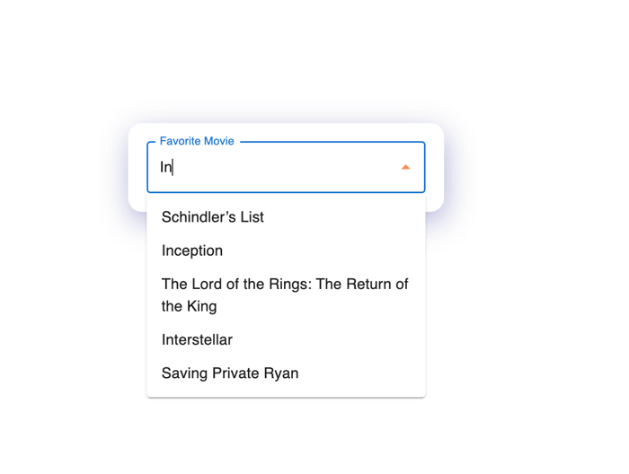Viewport: 629px width, 474px height.
Task: Select Inception from the suggestions
Action: pyautogui.click(x=286, y=250)
